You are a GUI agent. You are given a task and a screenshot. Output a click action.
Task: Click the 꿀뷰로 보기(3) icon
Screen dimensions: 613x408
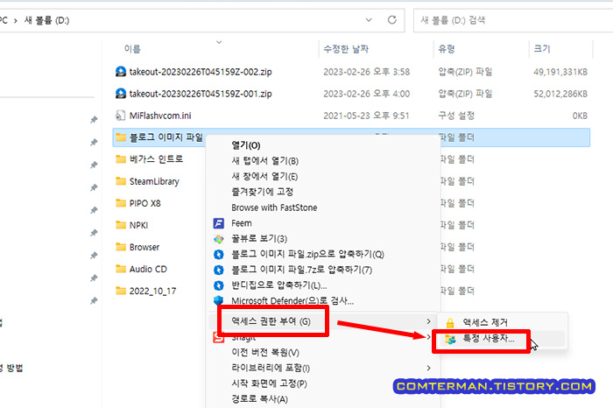219,239
